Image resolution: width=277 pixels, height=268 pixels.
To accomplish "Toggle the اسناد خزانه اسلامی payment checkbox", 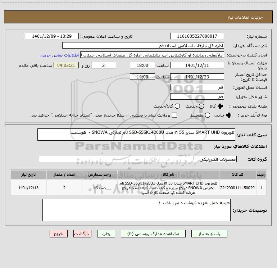I will click(174, 115).
